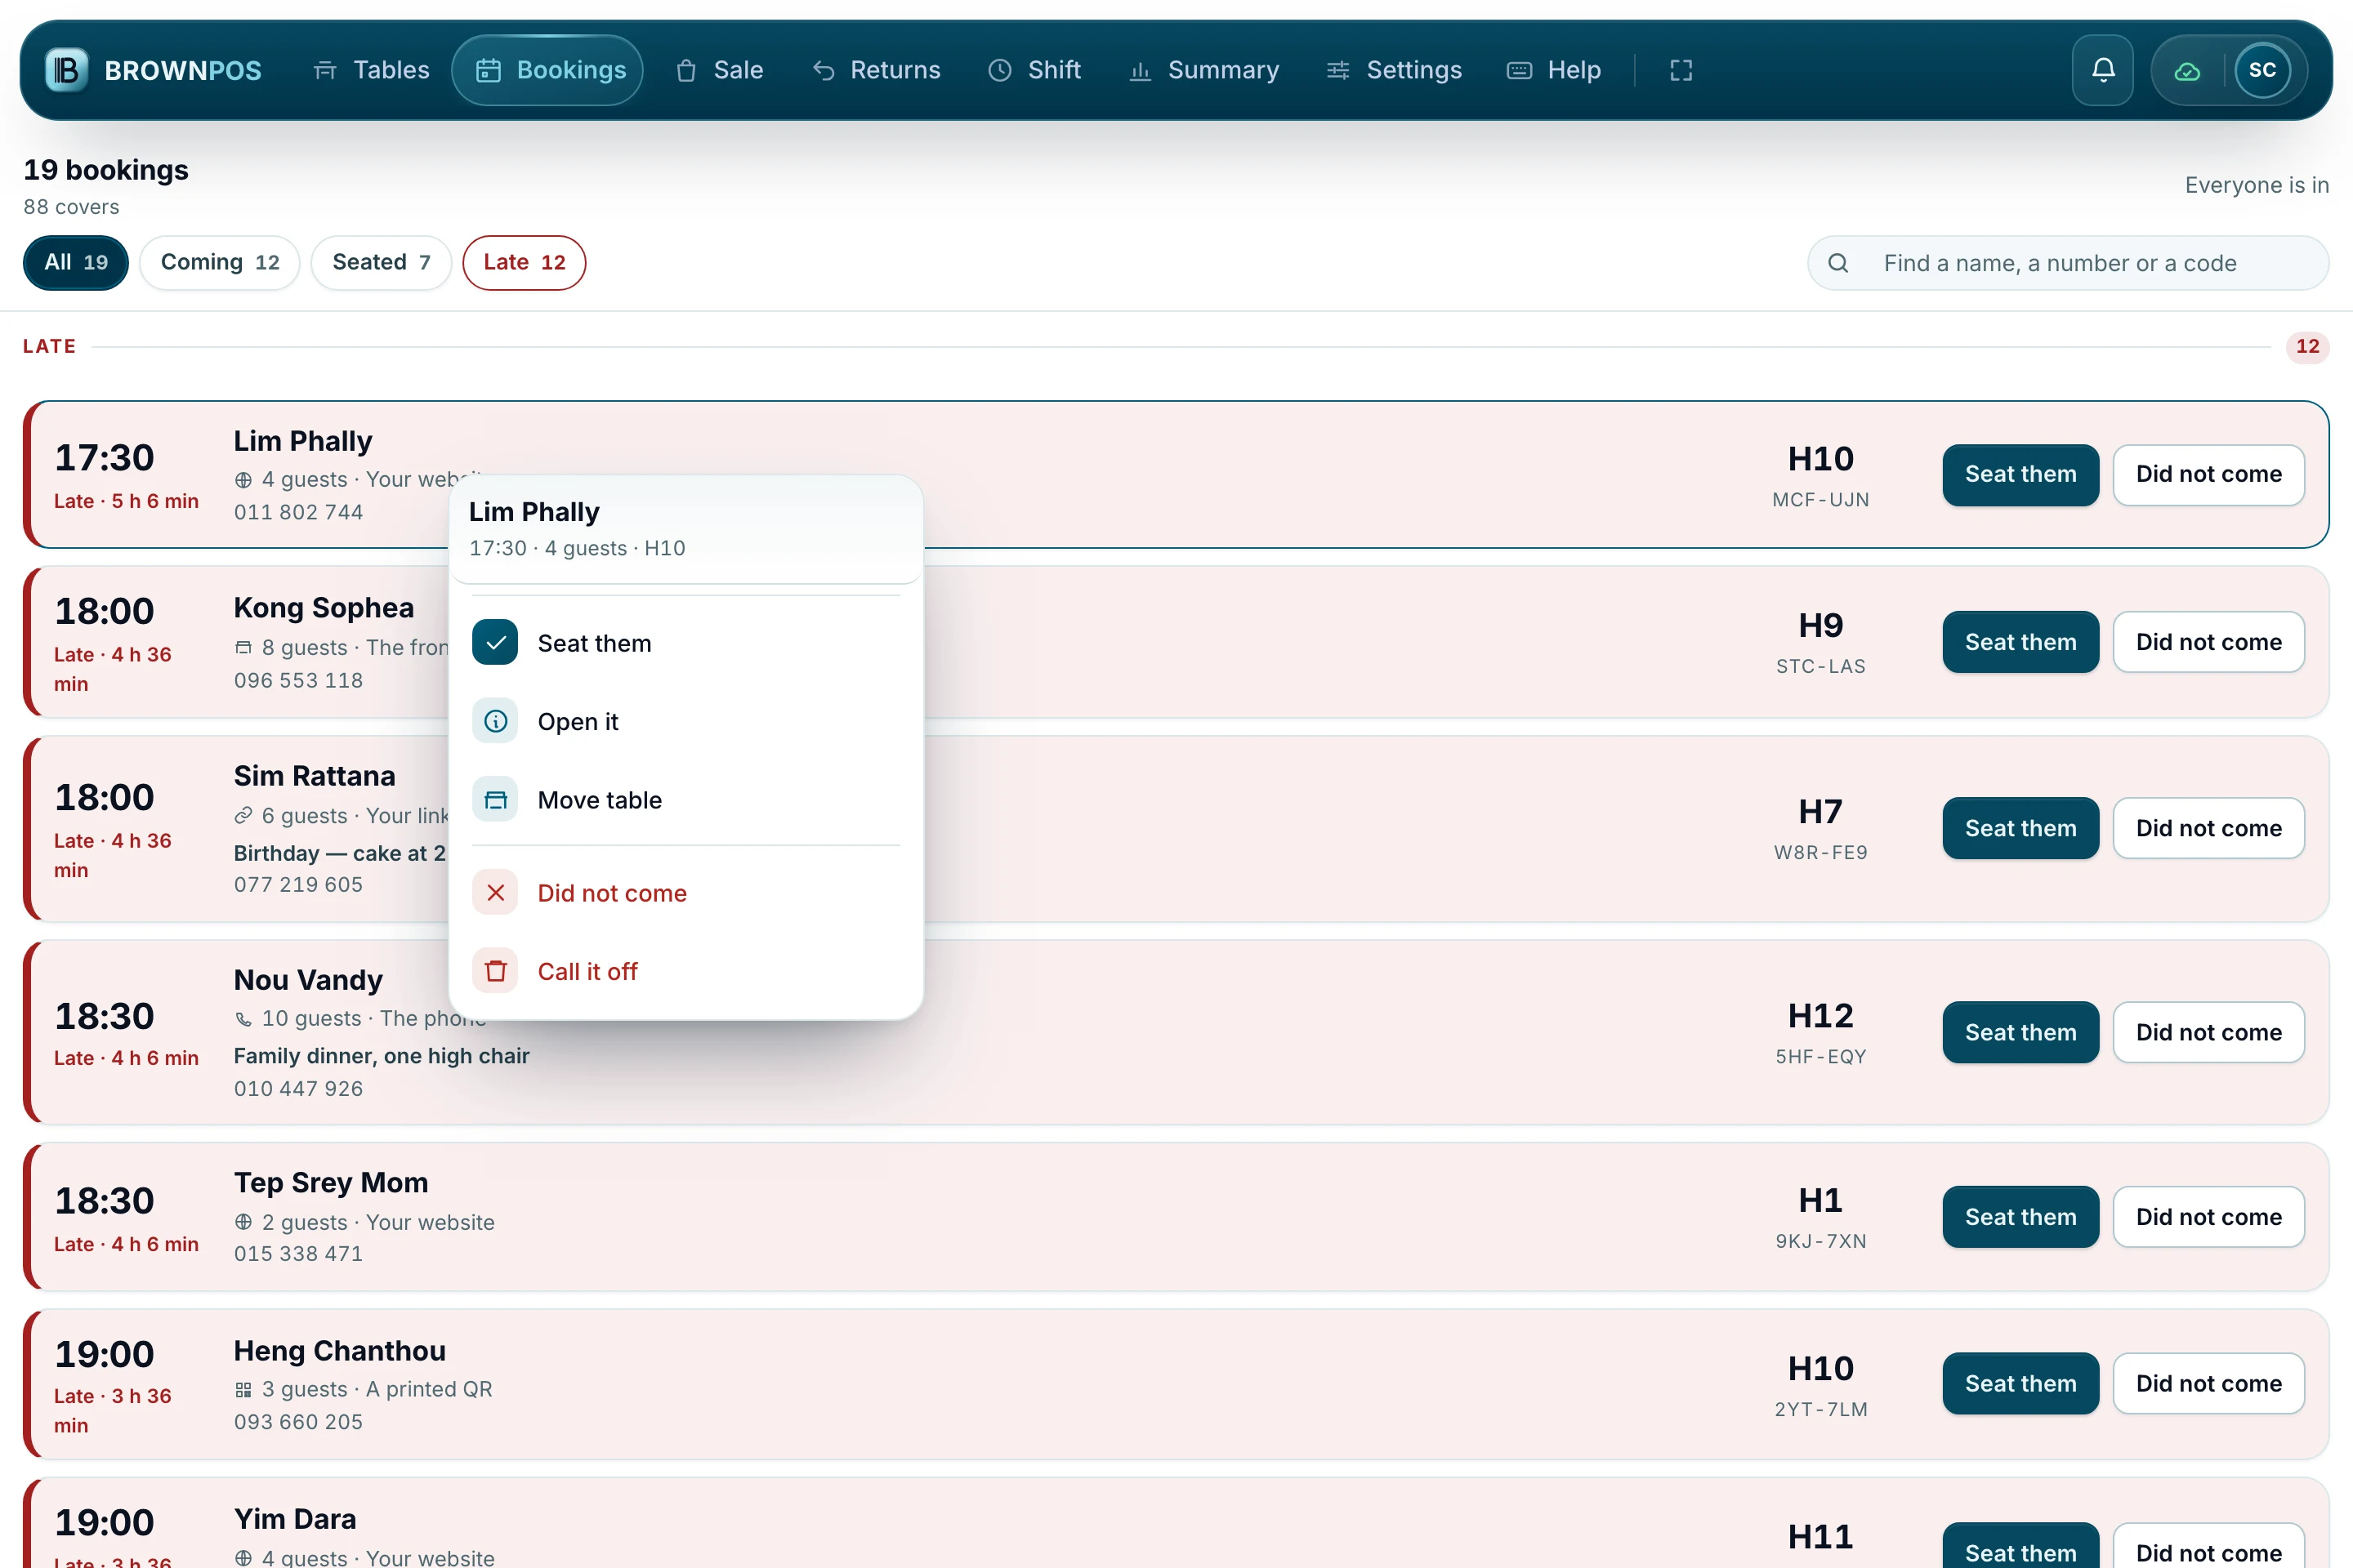Screen dimensions: 2353x1568
Task: Filter by Late 12 bookings
Action: [525, 263]
